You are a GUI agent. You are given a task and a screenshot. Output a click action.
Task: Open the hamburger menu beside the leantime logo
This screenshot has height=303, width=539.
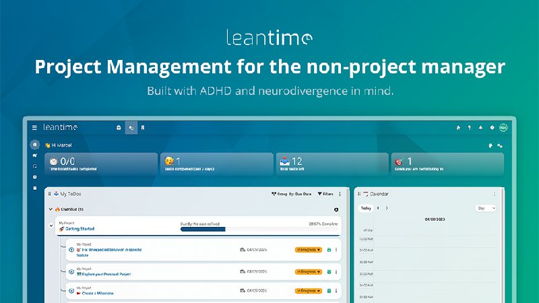click(34, 127)
